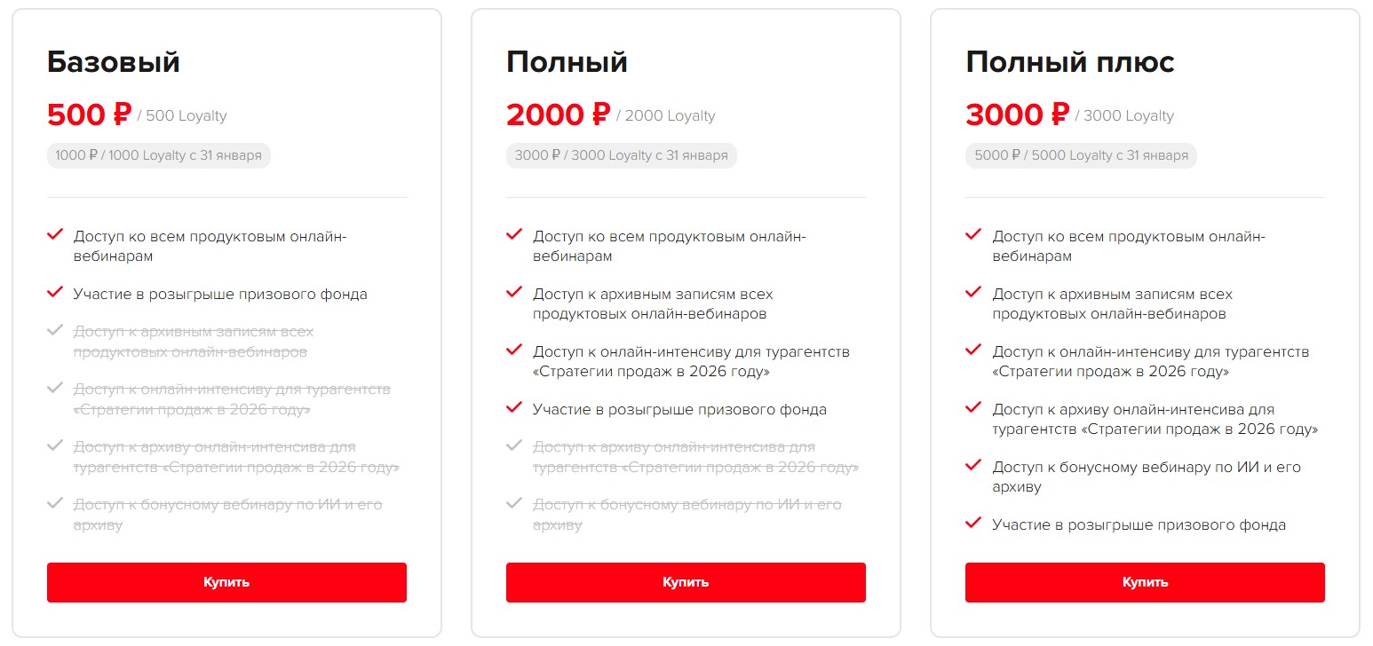Click first red checkmark in Базовый plan

[55, 234]
